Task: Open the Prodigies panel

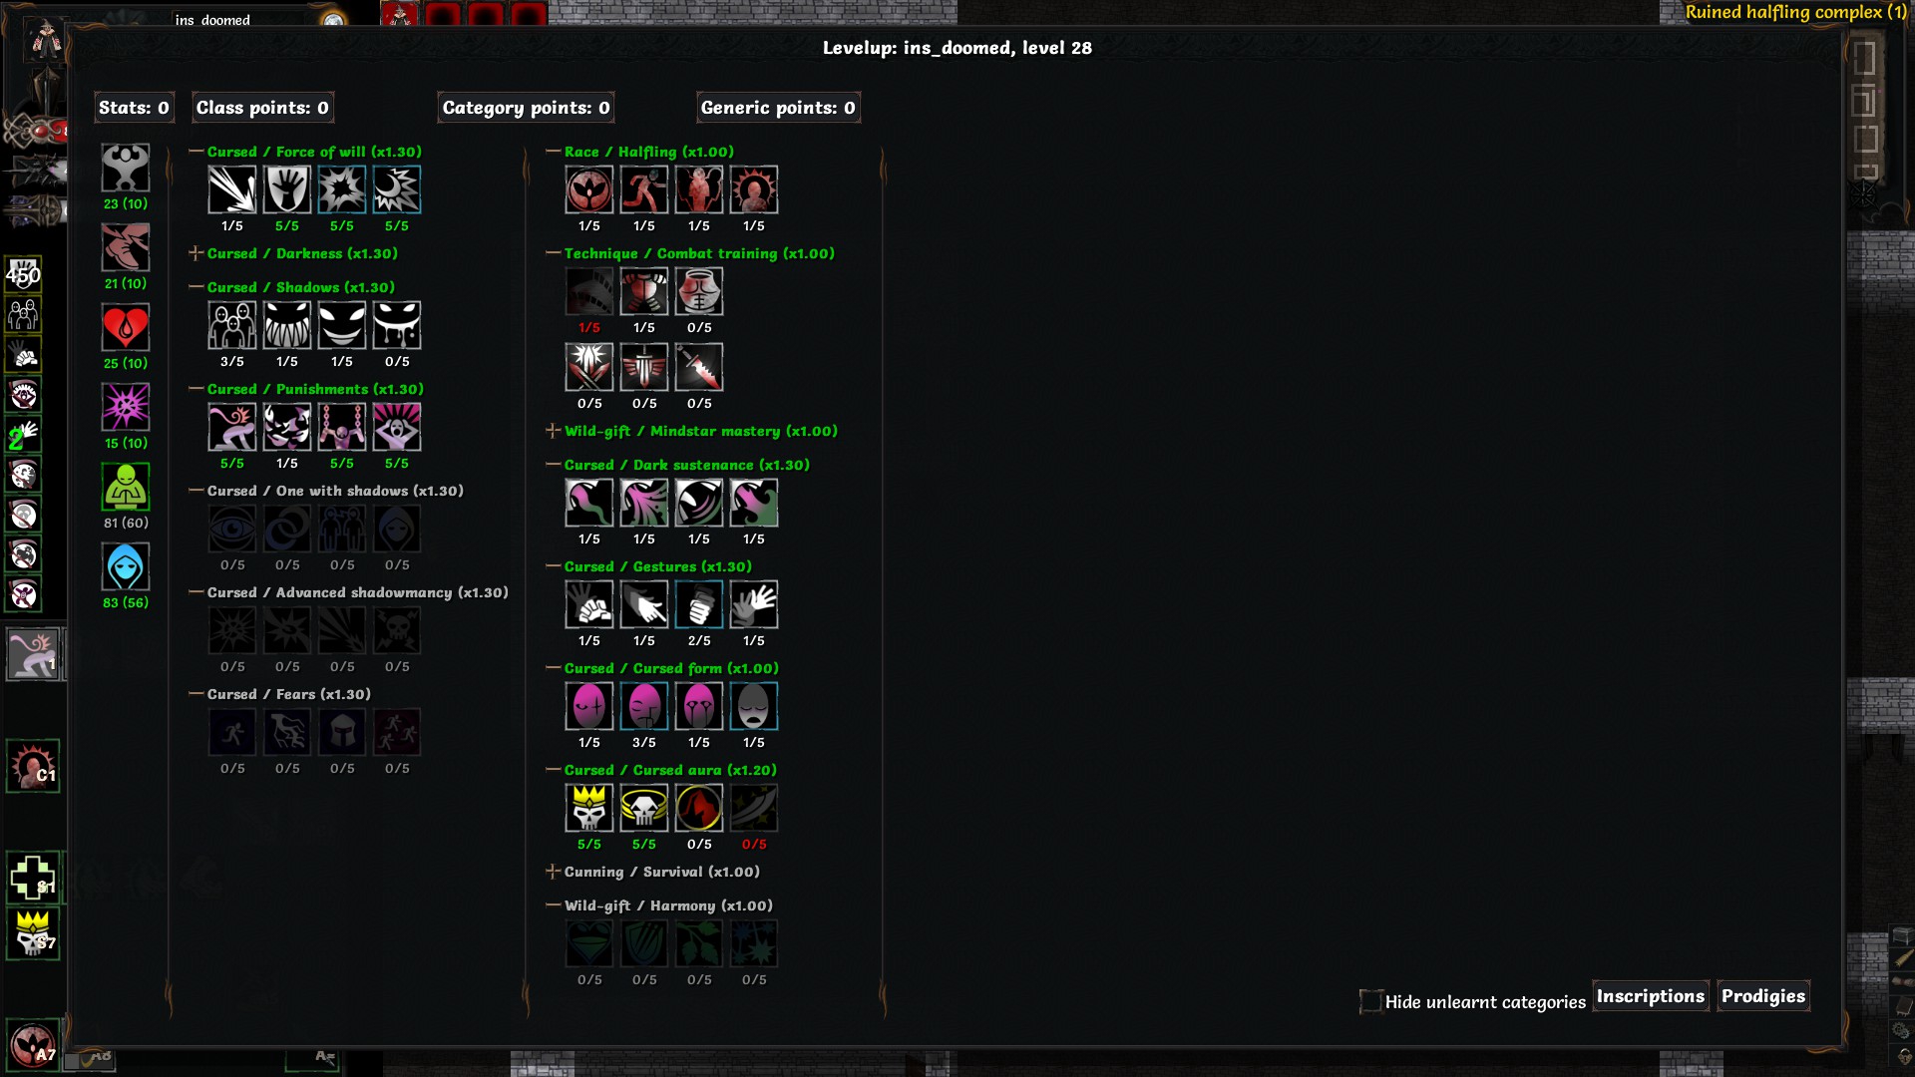Action: 1762,996
